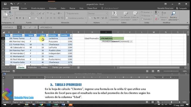
Task: Click the Compartir button
Action: pyautogui.click(x=181, y=8)
